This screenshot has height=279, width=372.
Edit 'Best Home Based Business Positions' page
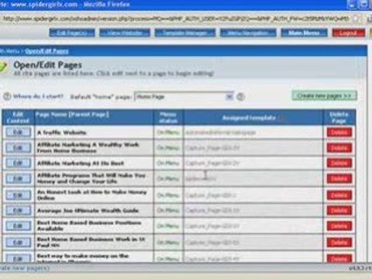point(18,226)
